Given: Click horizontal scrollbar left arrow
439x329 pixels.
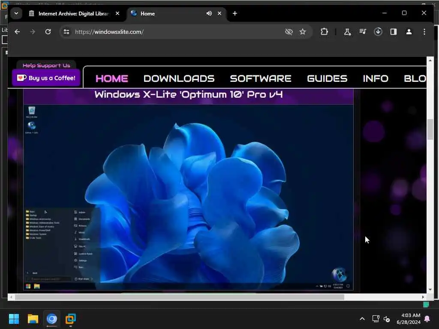Looking at the screenshot, I should coord(11,297).
